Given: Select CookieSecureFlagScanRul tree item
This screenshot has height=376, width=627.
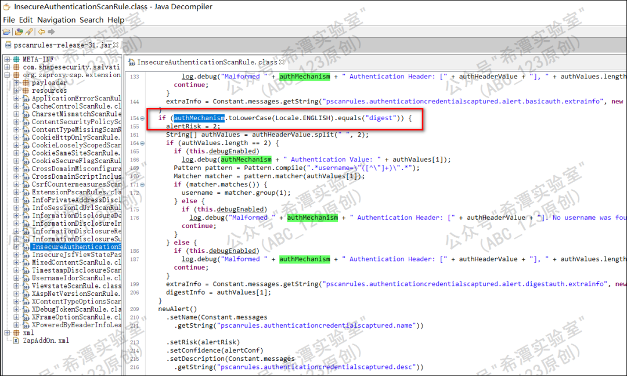Looking at the screenshot, I should 76,161.
